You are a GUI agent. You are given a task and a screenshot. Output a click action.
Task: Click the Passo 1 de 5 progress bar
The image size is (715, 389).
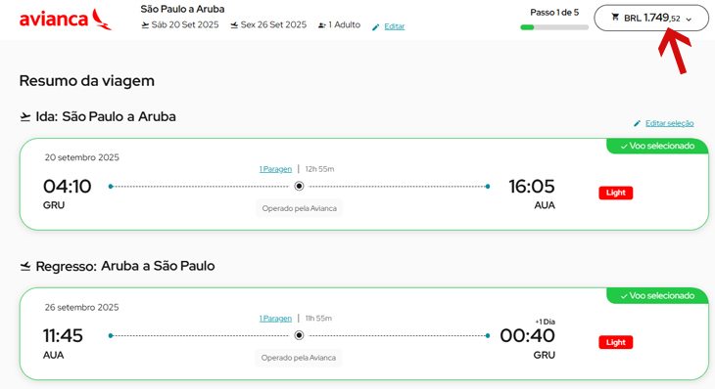554,27
